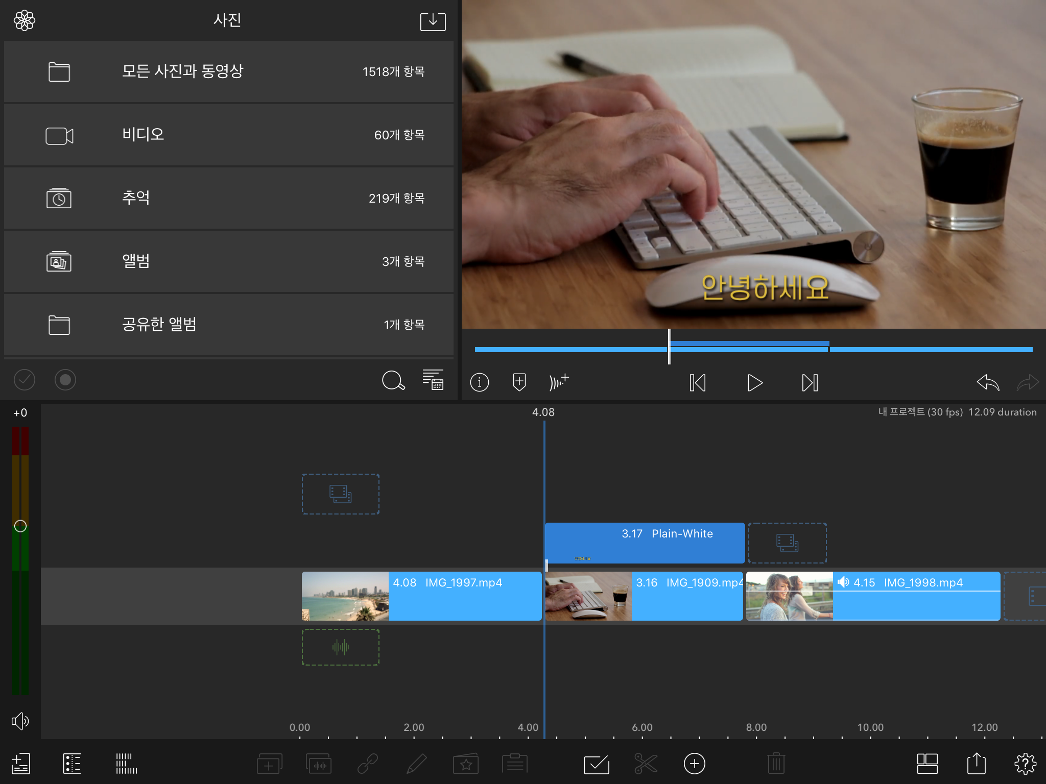The image size is (1046, 784).
Task: Open the clip info icon
Action: point(479,382)
